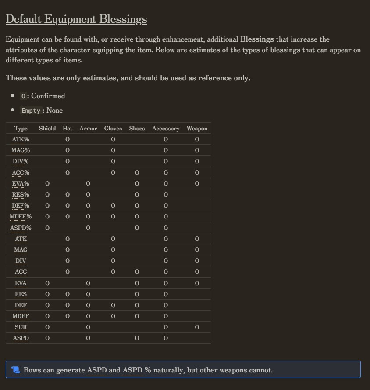370x390 pixels.
Task: Click the EVA% row Shield cell
Action: (47, 183)
